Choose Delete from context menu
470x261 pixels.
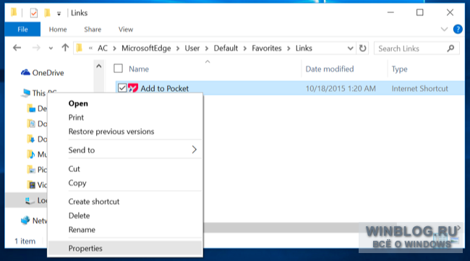(125, 215)
